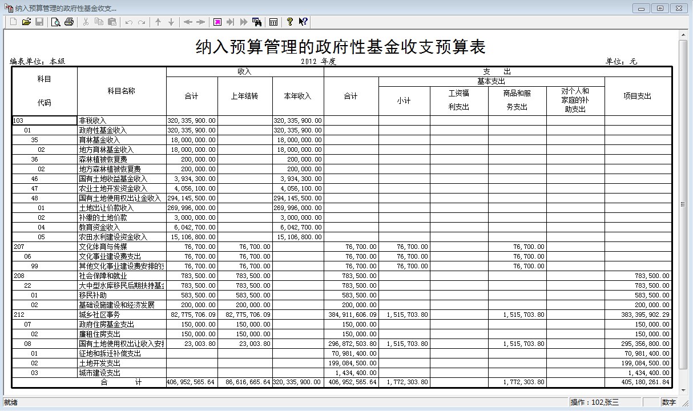This screenshot has width=693, height=411.
Task: Click the double right arrow fast-forward icon
Action: pyautogui.click(x=244, y=22)
